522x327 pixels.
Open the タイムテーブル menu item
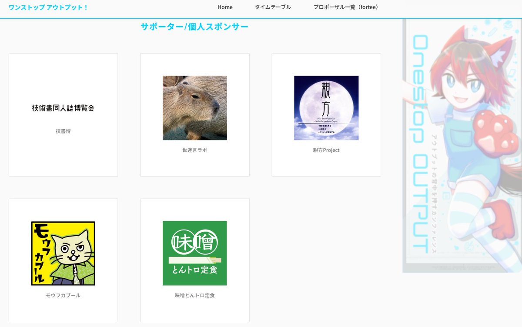[273, 7]
